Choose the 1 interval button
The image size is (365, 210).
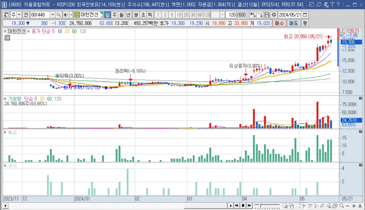coord(158,15)
